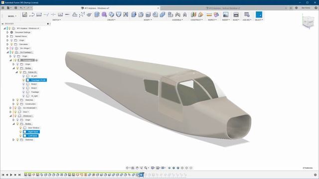
Task: Click the blue timeline position marker
Action: tap(142, 175)
